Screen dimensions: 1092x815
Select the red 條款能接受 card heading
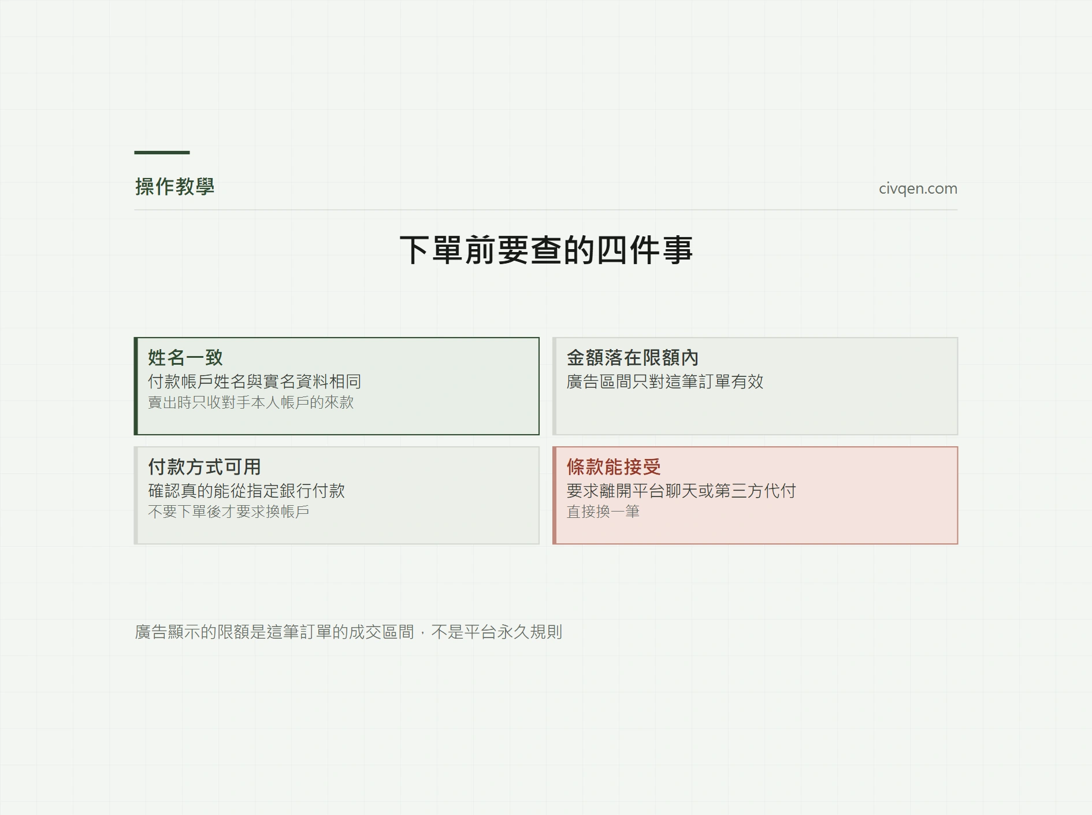tap(614, 467)
